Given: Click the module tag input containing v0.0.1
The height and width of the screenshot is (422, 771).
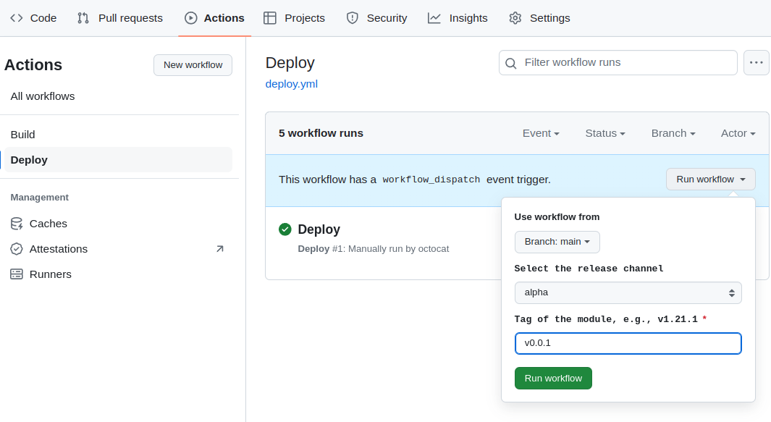Looking at the screenshot, I should 628,343.
